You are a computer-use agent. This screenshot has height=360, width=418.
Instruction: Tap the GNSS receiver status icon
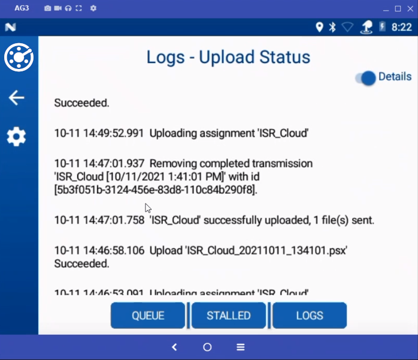pos(366,27)
